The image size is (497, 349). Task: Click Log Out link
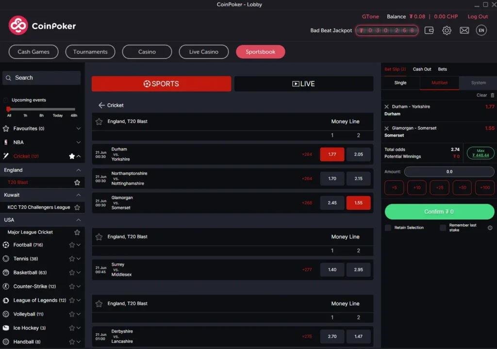tap(478, 17)
